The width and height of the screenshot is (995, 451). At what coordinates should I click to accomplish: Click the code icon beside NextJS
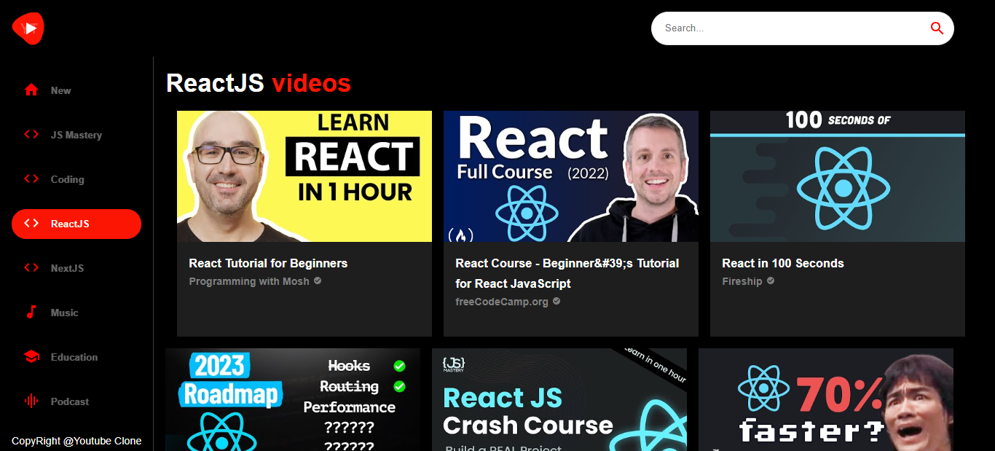tap(31, 268)
